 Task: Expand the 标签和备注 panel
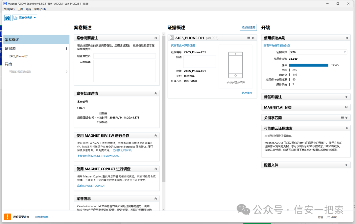tap(346, 97)
